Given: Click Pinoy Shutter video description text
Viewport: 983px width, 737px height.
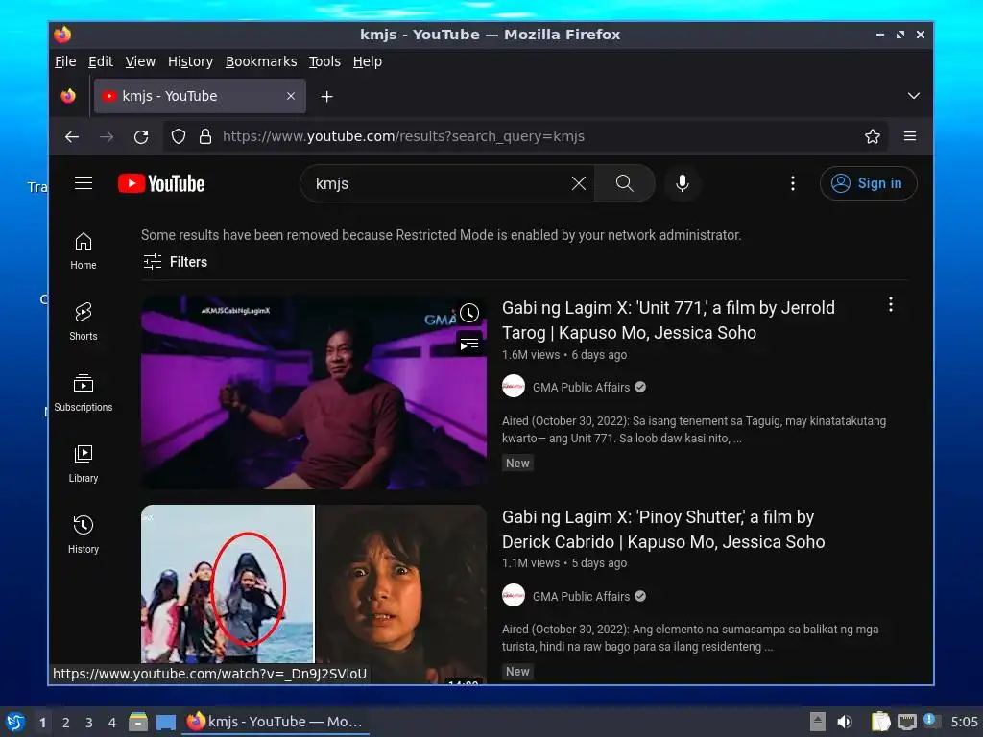Looking at the screenshot, I should pos(690,638).
